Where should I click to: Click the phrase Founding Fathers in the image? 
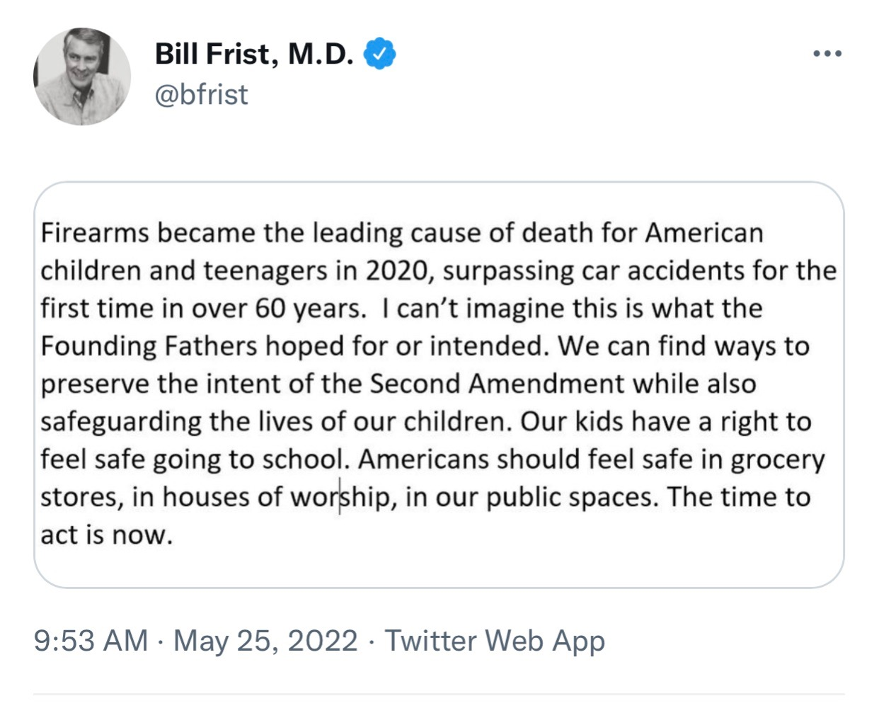point(149,346)
